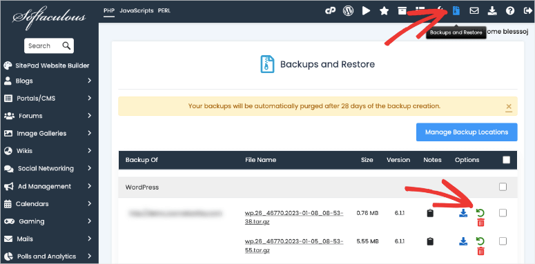The width and height of the screenshot is (535, 264).
Task: Open the question mark help icon
Action: [x=510, y=11]
